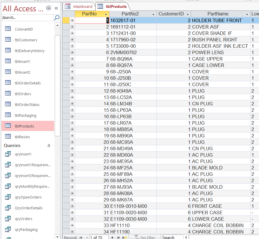Click the cell 1717960-02

(x=133, y=40)
